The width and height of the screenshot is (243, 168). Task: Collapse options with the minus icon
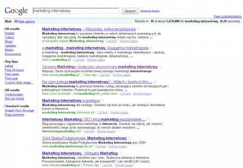(16, 21)
